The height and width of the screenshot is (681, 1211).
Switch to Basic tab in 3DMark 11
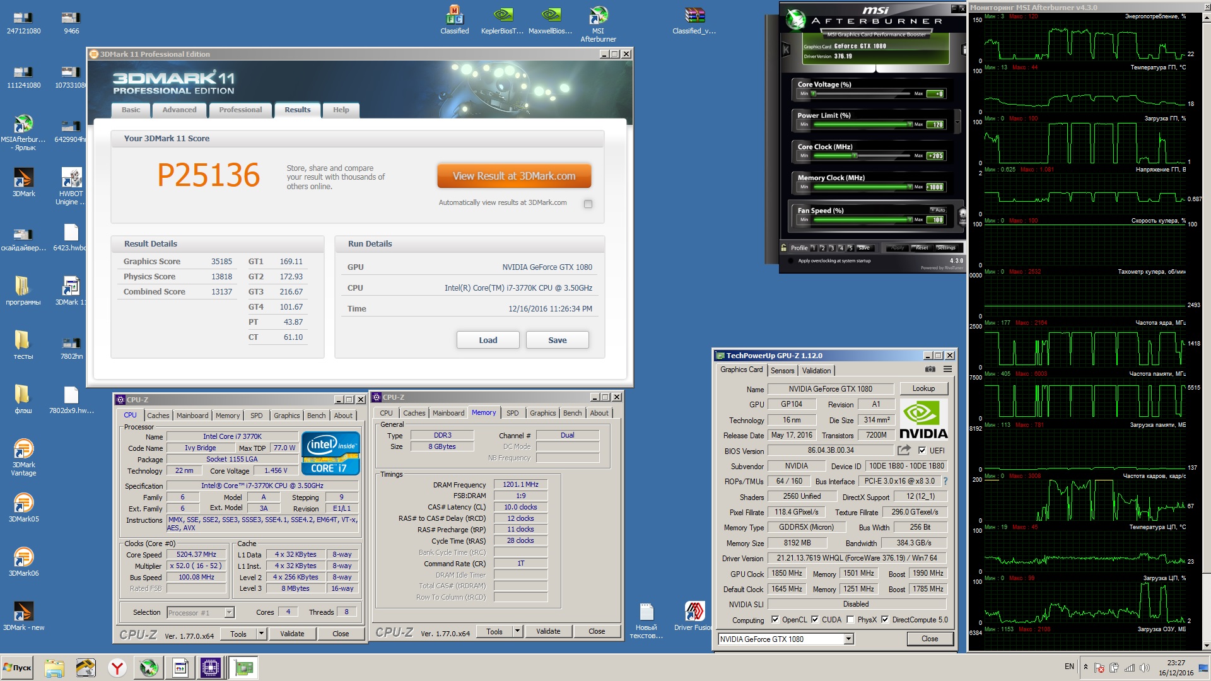click(131, 110)
